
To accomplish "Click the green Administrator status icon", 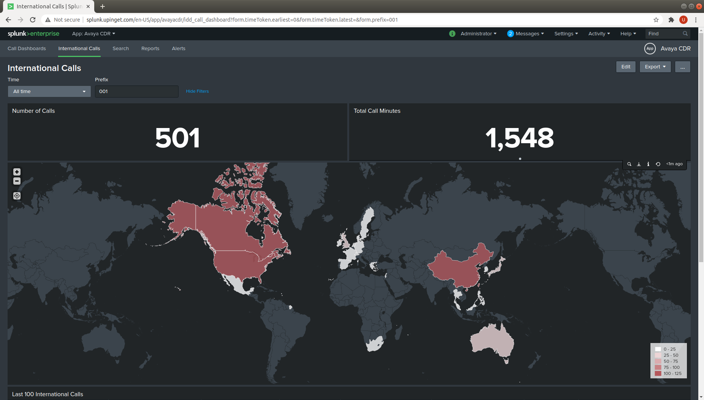I will (452, 33).
